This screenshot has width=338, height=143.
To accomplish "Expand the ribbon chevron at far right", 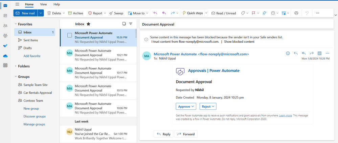I will 335,15.
